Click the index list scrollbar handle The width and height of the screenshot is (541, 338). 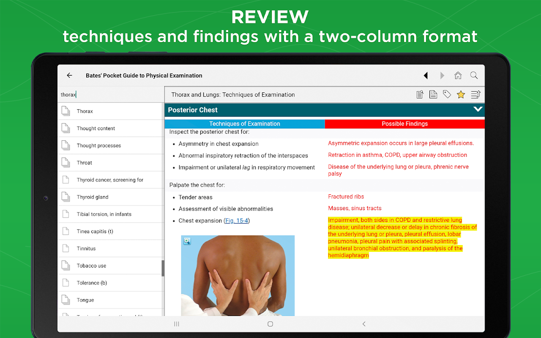(163, 268)
